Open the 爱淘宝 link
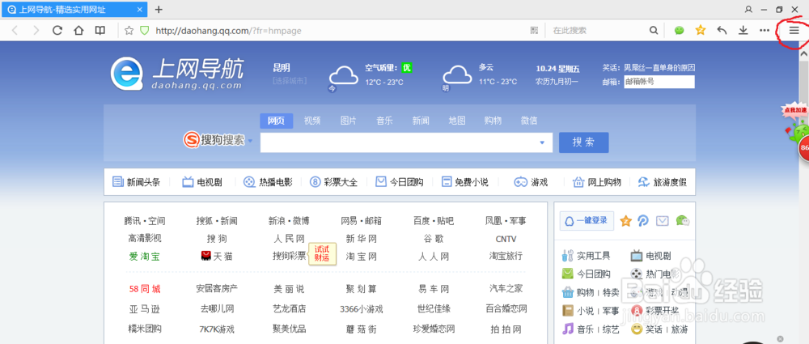The image size is (809, 344). [145, 257]
